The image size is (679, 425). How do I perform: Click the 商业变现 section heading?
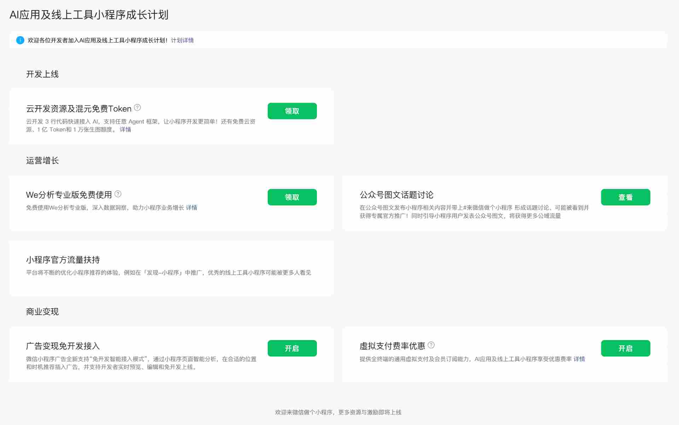point(43,312)
